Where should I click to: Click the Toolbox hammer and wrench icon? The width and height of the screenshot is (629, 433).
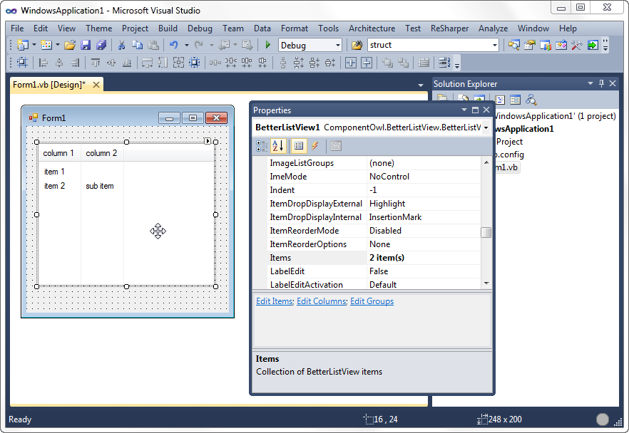tap(576, 45)
